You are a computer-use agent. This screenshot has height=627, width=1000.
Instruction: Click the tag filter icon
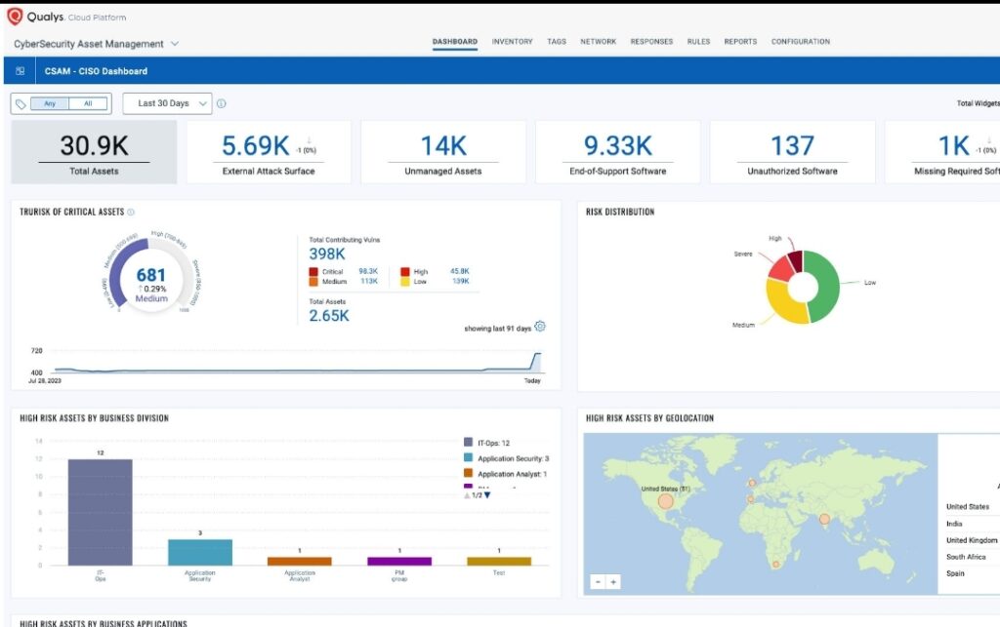(x=21, y=103)
